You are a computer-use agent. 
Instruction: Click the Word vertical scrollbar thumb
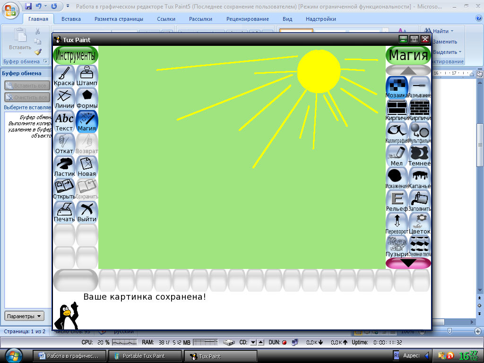coord(480,145)
